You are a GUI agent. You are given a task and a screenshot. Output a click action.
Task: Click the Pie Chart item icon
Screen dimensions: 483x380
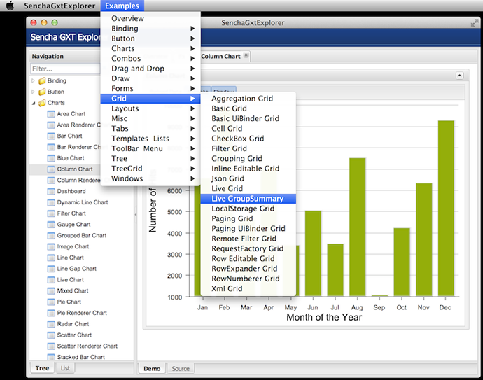click(x=51, y=302)
